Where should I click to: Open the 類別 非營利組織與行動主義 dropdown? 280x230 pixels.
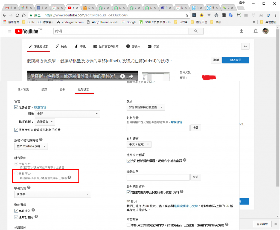coord(146,107)
